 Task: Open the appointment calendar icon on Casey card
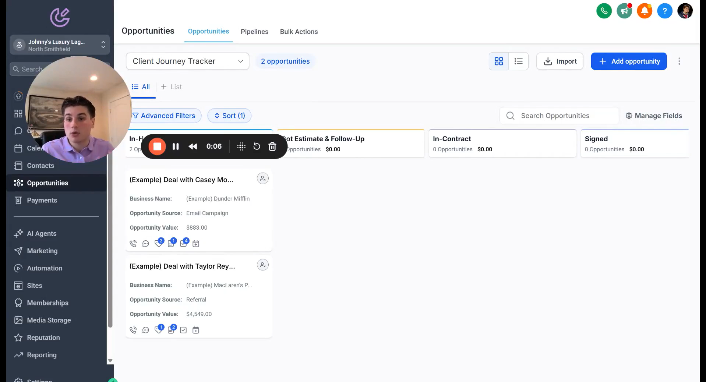[x=196, y=244]
